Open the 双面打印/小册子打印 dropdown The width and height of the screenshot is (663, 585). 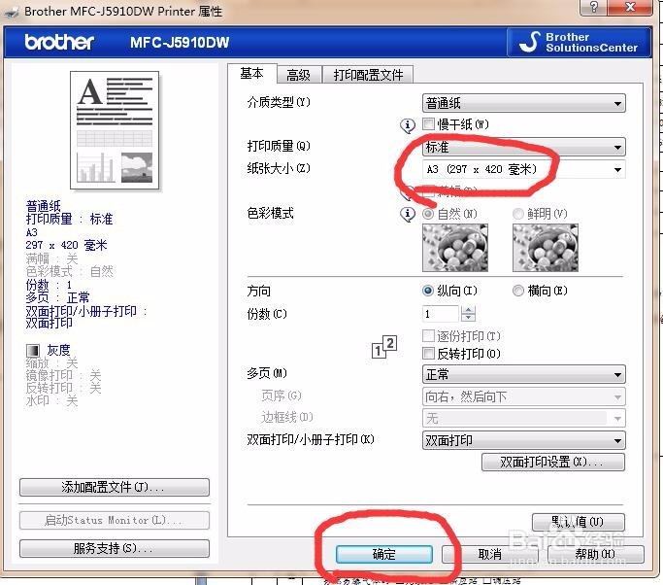pos(524,440)
